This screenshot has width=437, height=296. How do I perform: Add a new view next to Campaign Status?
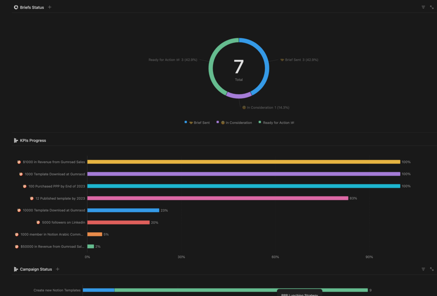click(x=57, y=269)
